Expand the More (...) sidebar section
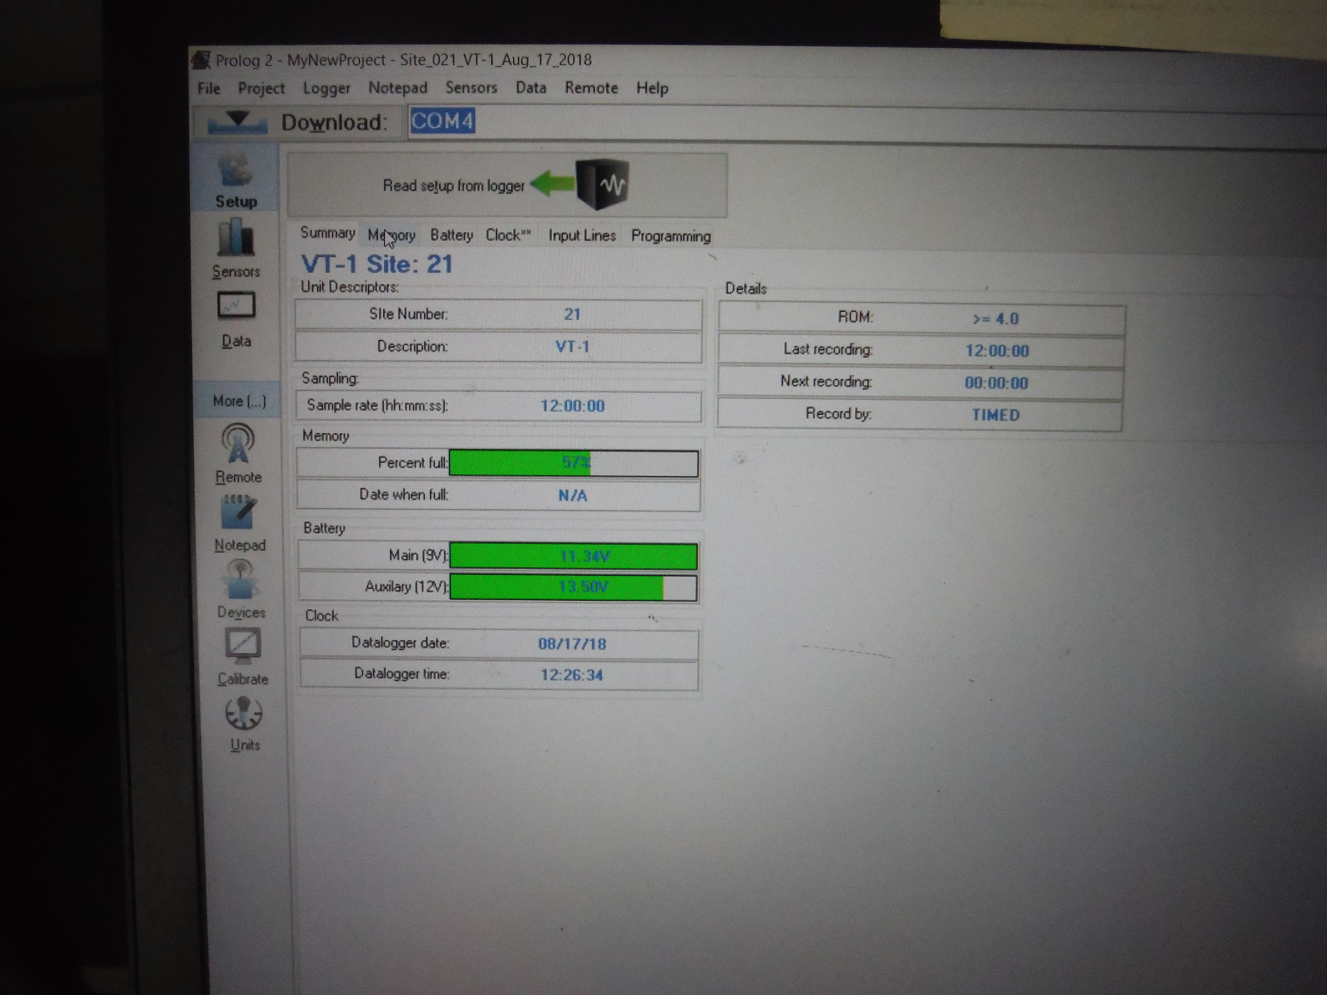Viewport: 1327px width, 995px height. [x=239, y=401]
